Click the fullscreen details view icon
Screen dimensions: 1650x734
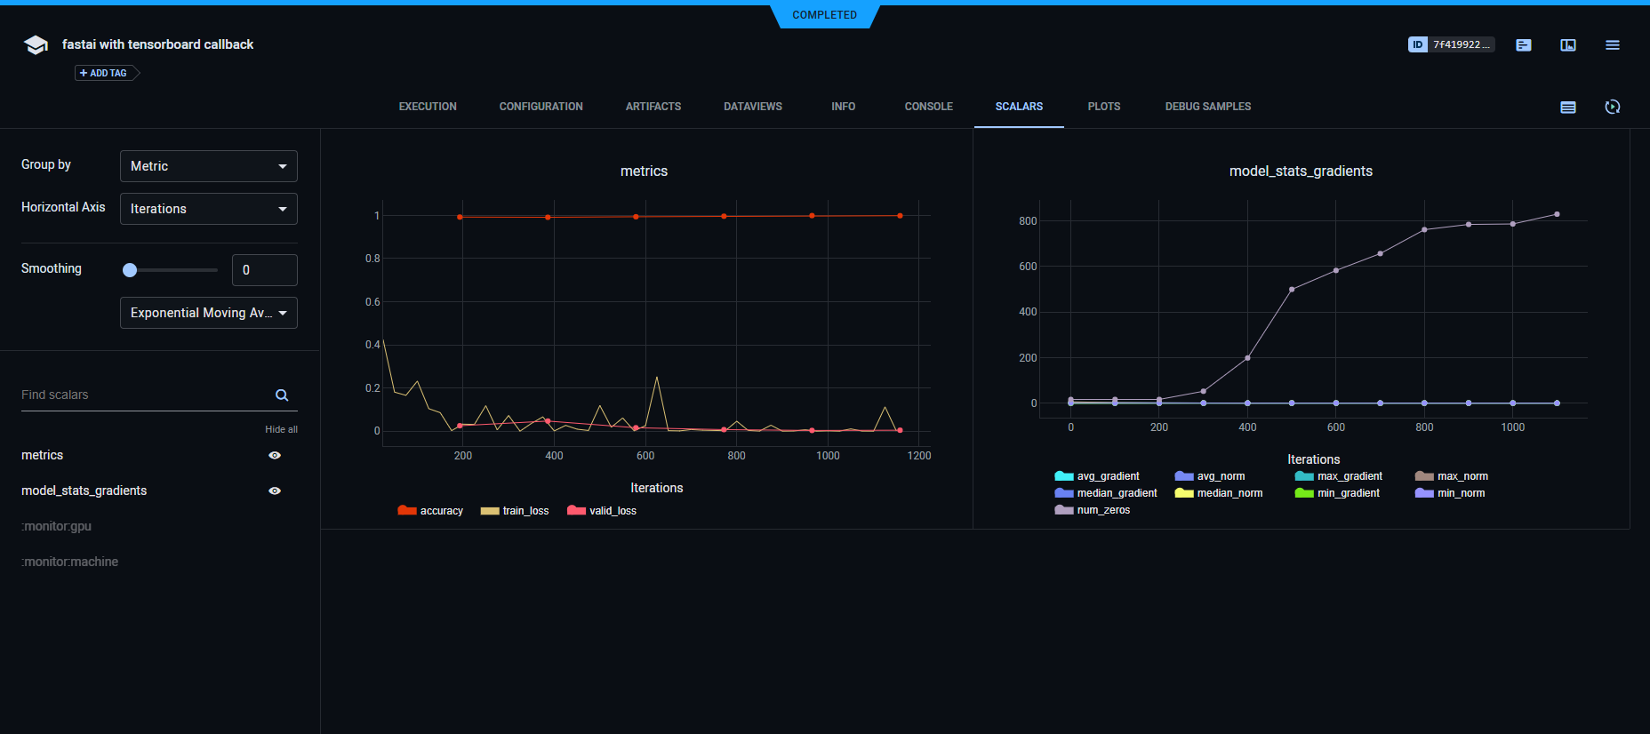(x=1568, y=45)
